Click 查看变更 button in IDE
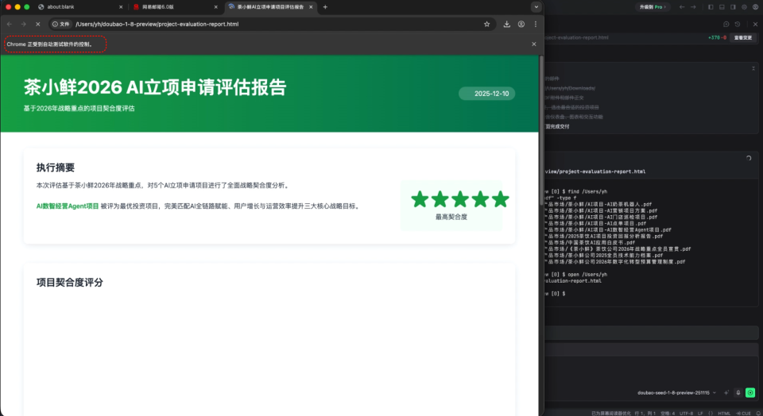The image size is (763, 416). [742, 37]
